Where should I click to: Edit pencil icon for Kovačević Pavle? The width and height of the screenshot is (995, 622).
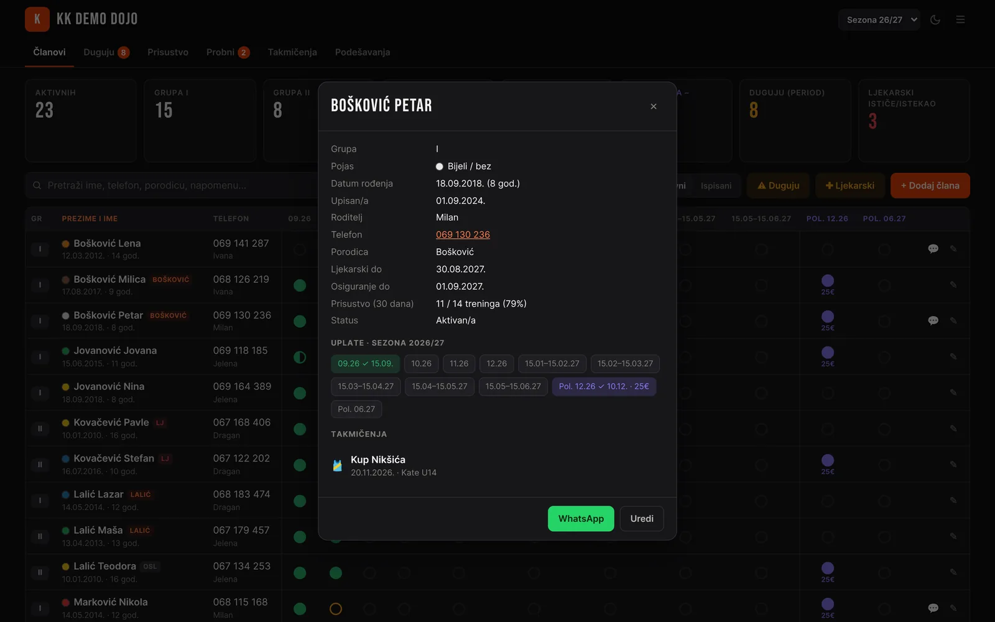[x=953, y=429]
